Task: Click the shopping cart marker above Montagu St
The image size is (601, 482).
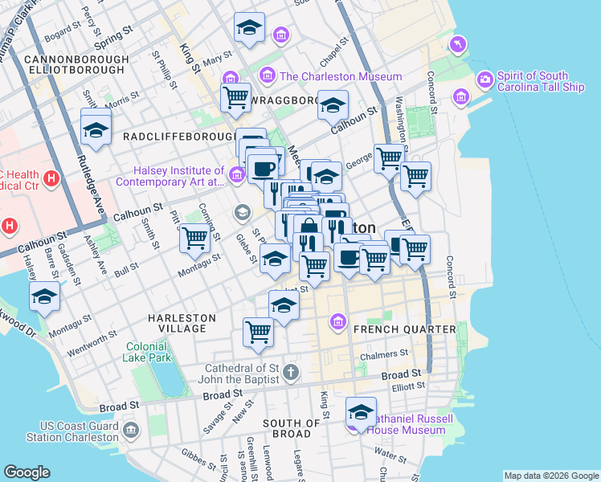Action: click(194, 241)
